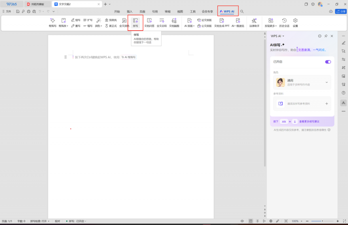Viewport: 348px width, 225px height.
Task: Click the 全文润色 full-text polish icon
Action: pyautogui.click(x=124, y=23)
